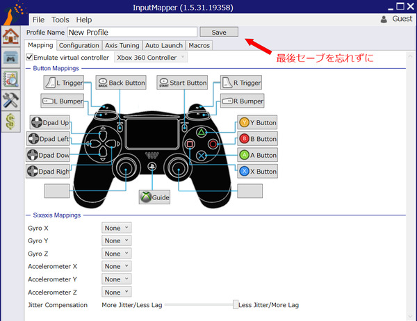Open the Accelerometer Y dropdown
This screenshot has width=417, height=321.
[117, 279]
